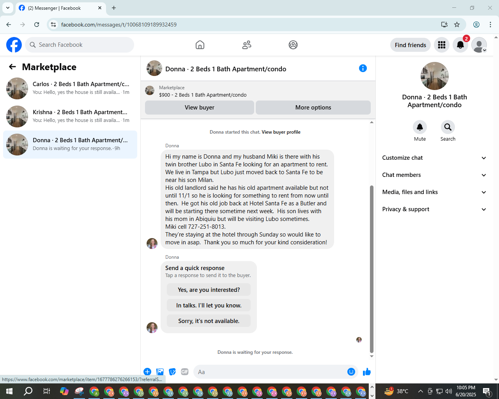Open the Chrome tab search dropdown
This screenshot has width=499, height=399.
click(8, 8)
